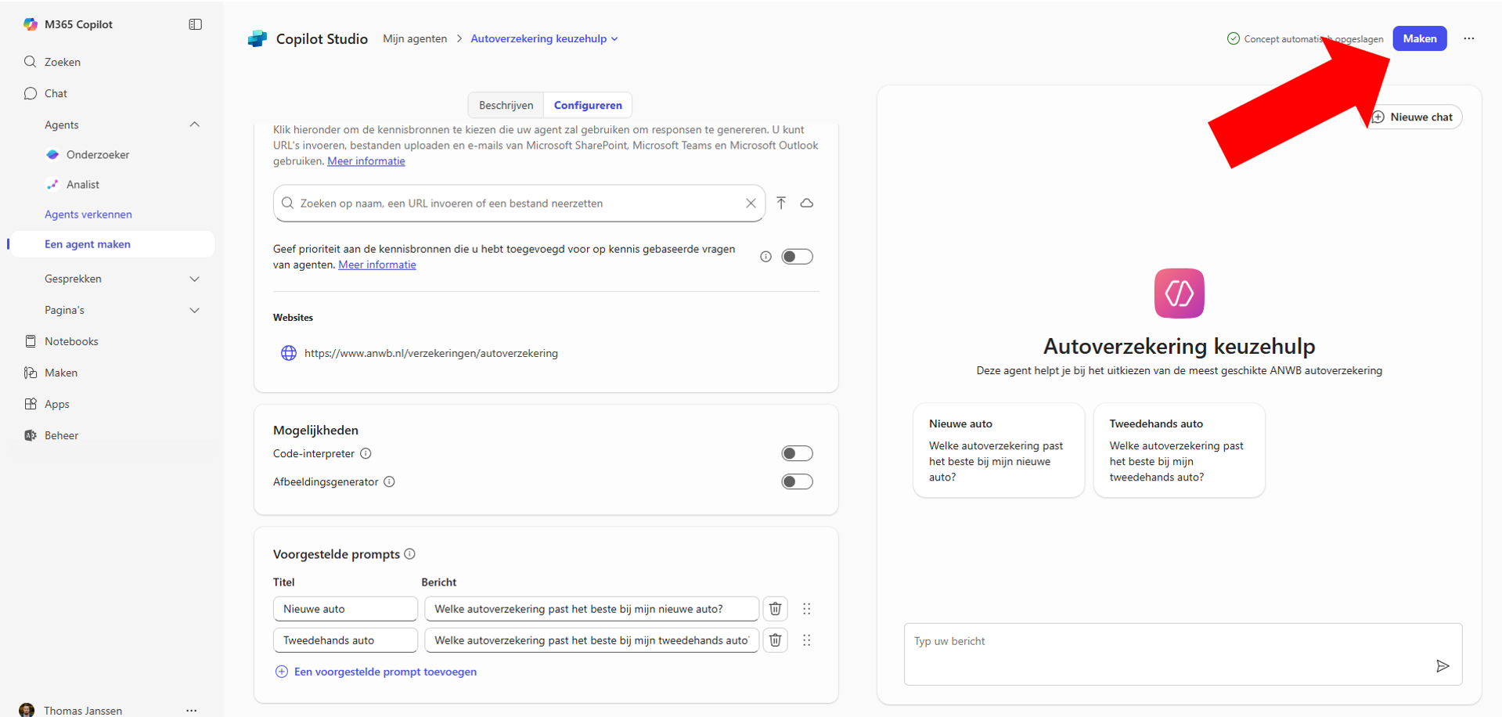Switch to the Beschrijven tab
The width and height of the screenshot is (1502, 717).
click(506, 105)
